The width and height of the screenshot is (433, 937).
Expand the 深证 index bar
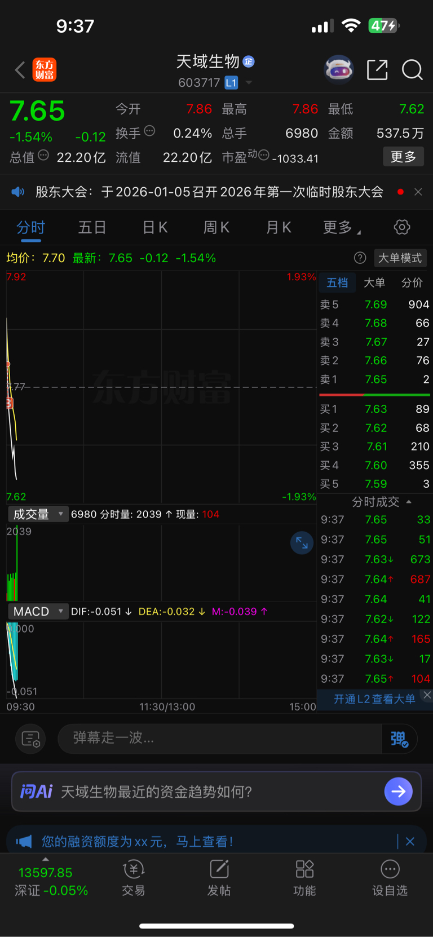46,860
